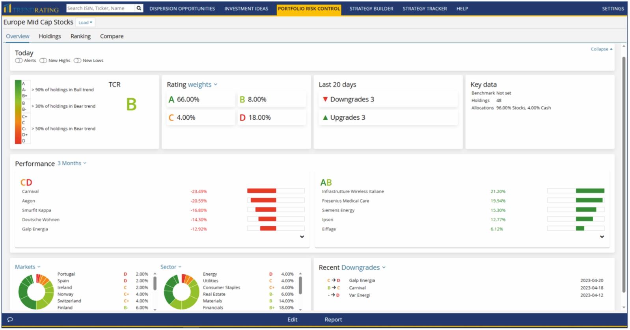
Task: Enable the New Lows toggle
Action: 77,61
